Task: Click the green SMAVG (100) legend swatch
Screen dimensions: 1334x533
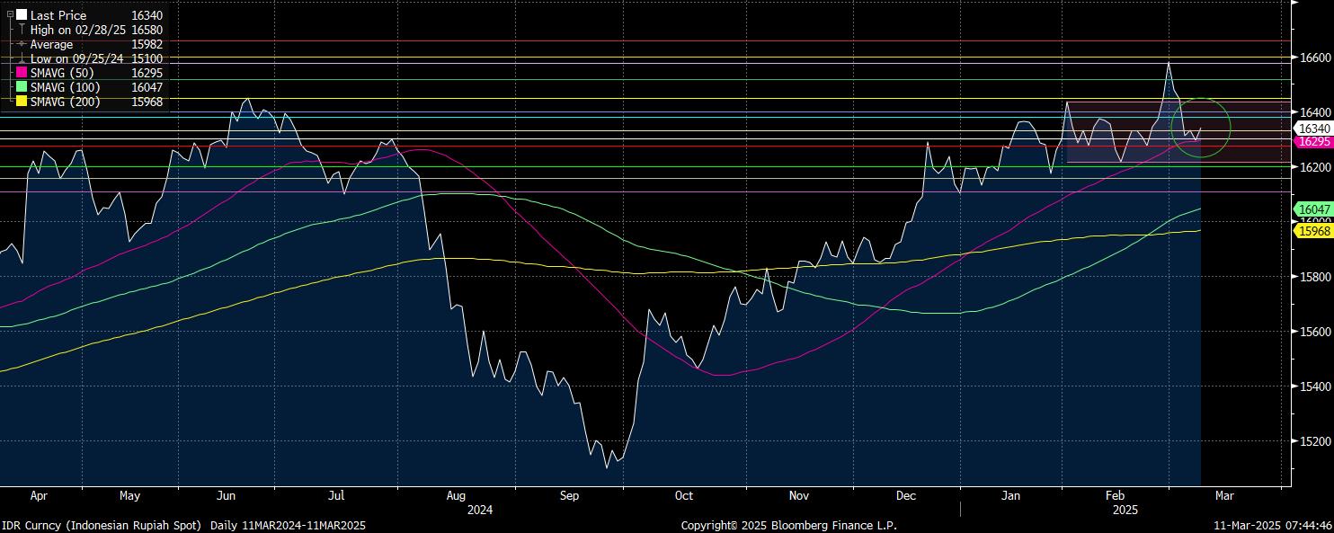Action: point(22,87)
